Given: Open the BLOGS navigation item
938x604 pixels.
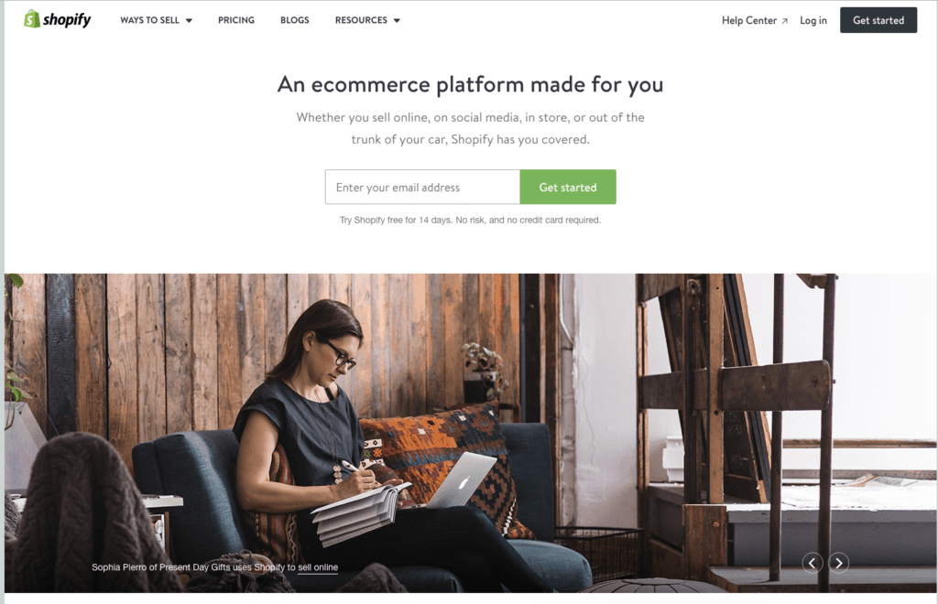Looking at the screenshot, I should [x=294, y=20].
